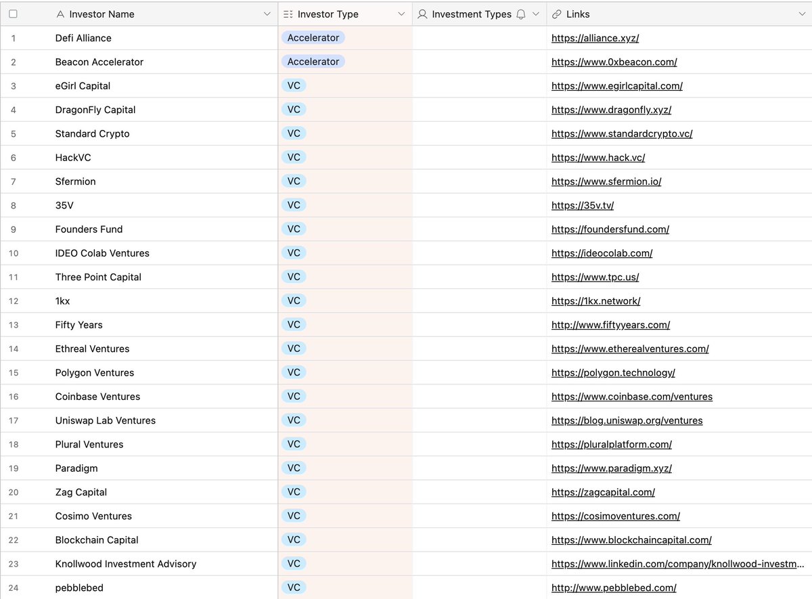812x599 pixels.
Task: Click the empty Investment Types cell for Paradigm
Action: click(480, 468)
